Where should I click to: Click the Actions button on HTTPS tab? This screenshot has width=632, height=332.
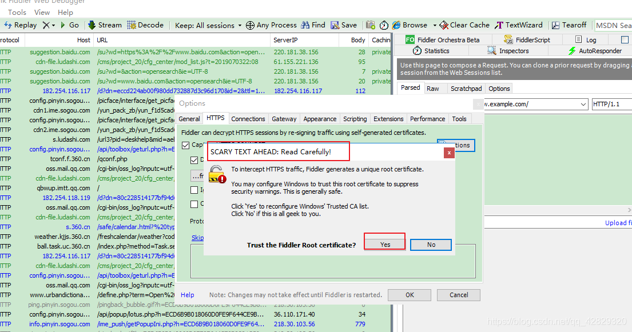(456, 145)
